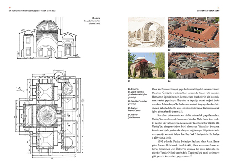
Task: Open the sepia arch engraving, image 11
Action: pyautogui.click(x=146, y=32)
